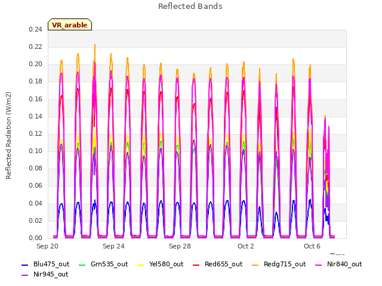Click the Nir840_out legend label

click(x=344, y=264)
